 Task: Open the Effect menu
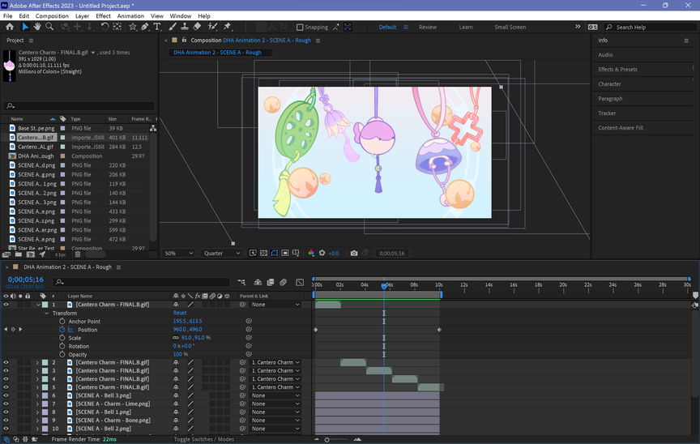pos(103,15)
